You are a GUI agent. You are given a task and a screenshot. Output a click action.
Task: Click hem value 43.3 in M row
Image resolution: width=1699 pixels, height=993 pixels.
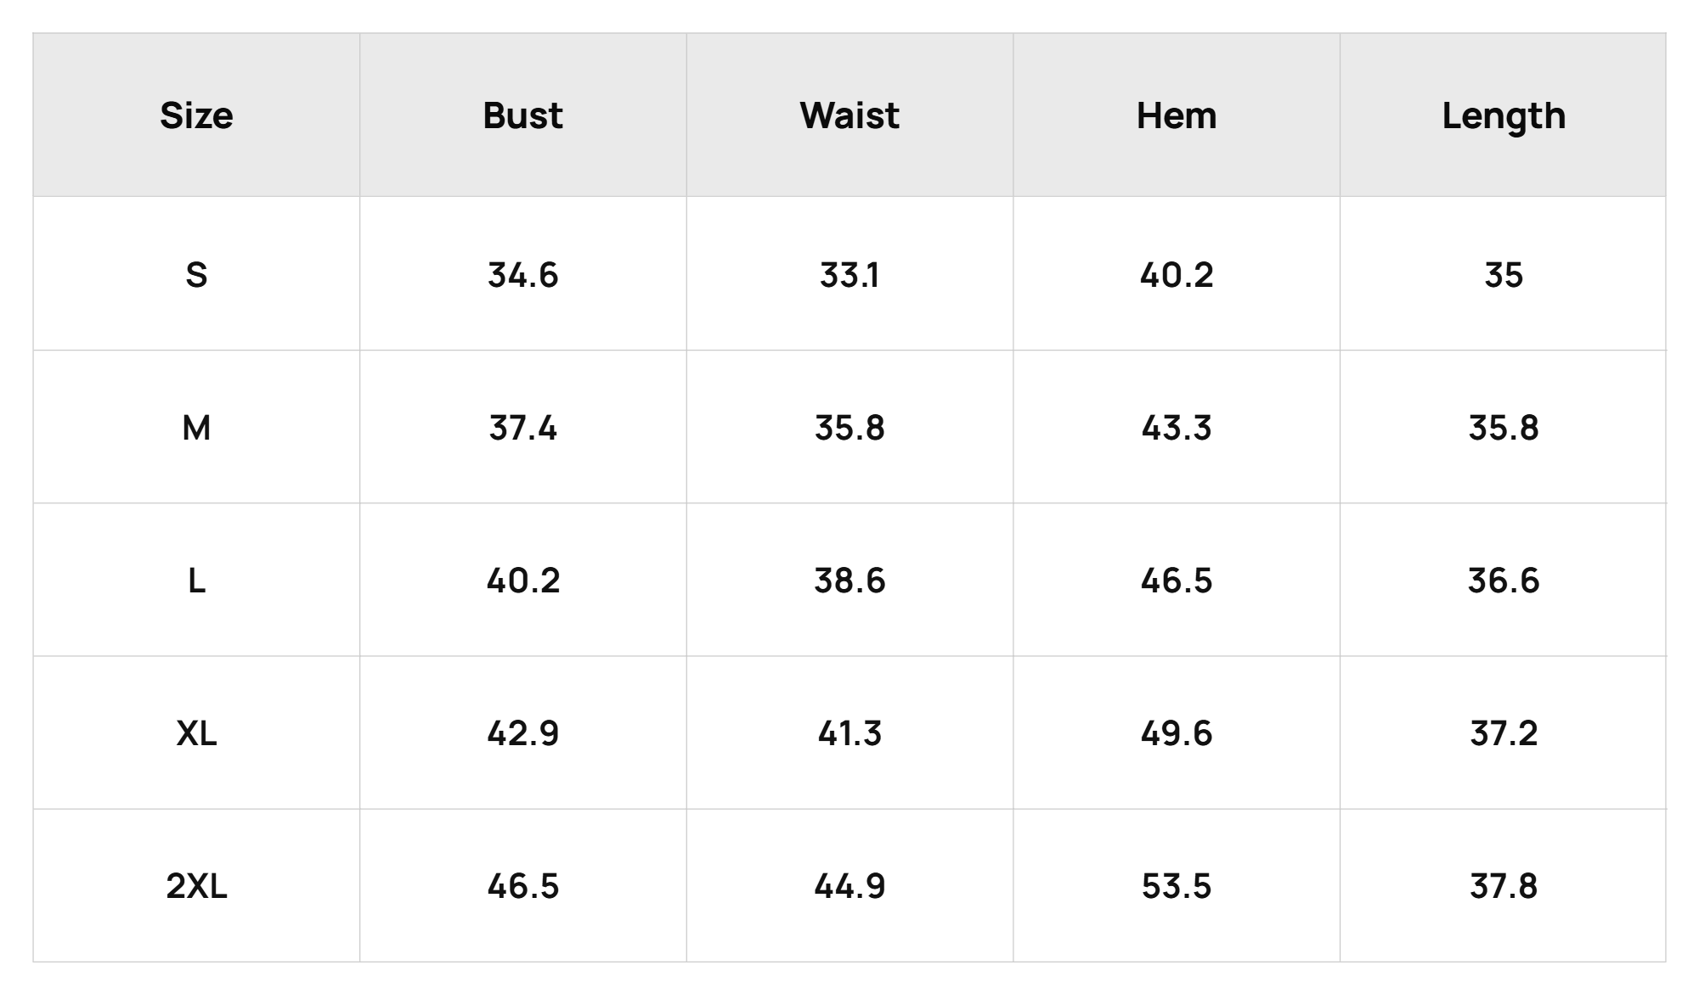coord(1177,428)
